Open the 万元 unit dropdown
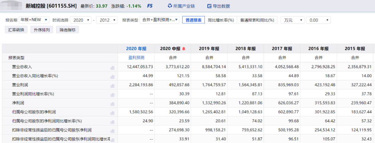375x143 pixels. pos(292,20)
